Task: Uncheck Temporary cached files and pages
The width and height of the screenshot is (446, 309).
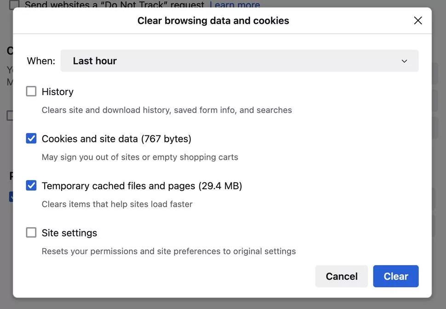Action: pos(31,185)
